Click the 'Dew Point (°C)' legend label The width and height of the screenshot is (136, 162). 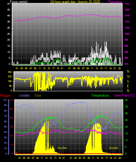coord(125,95)
